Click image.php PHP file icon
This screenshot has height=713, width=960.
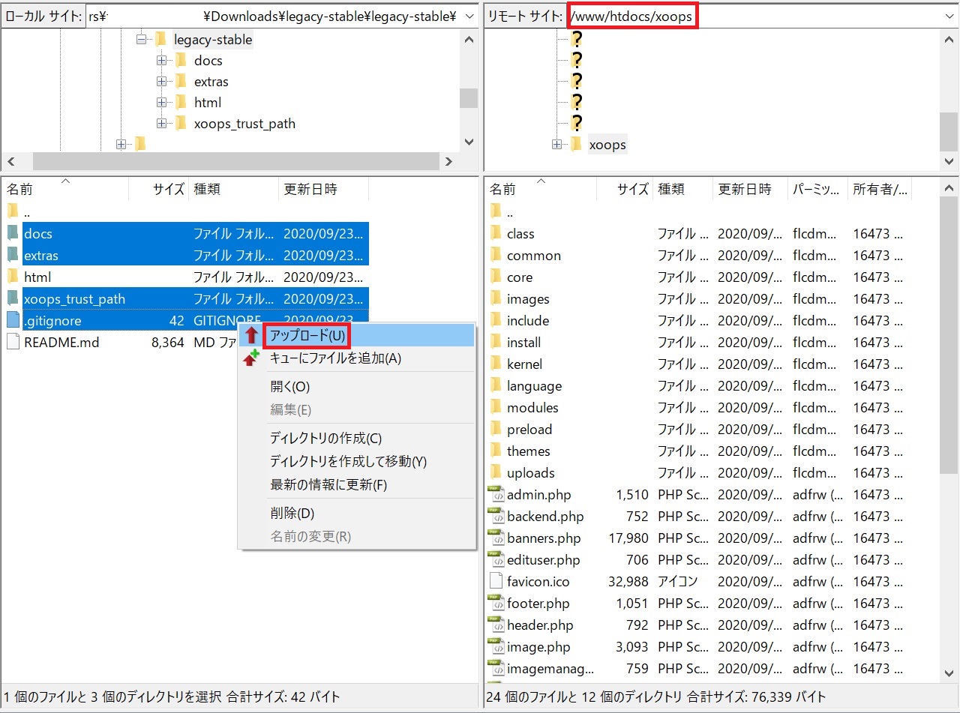click(x=496, y=646)
